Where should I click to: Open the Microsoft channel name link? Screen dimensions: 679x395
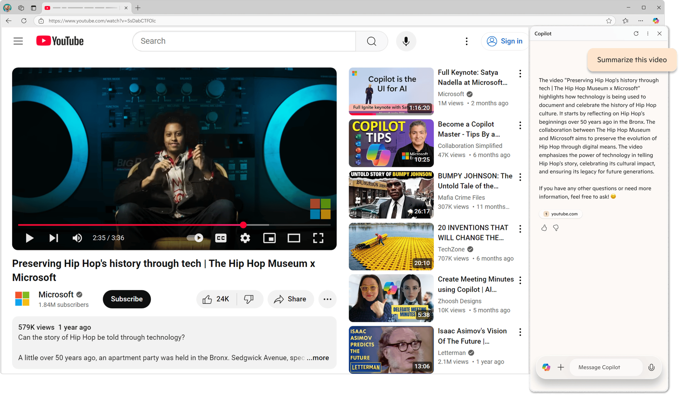click(x=56, y=295)
